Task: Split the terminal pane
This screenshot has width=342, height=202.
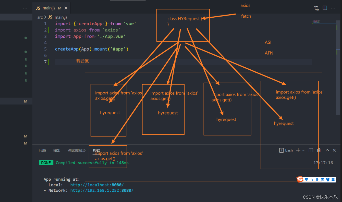Action: (311, 150)
